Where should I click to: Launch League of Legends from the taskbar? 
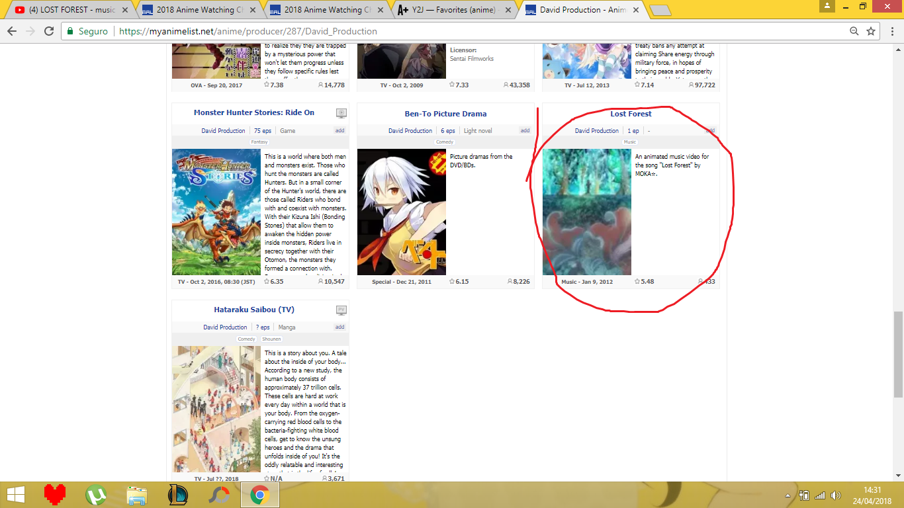[x=178, y=495]
